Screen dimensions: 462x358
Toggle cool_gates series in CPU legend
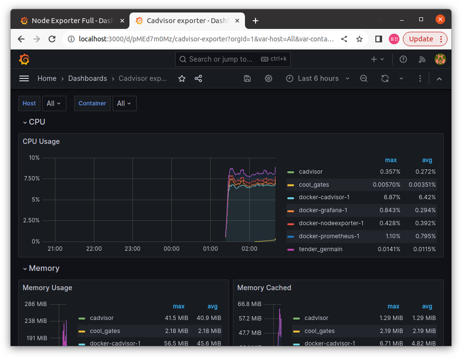[314, 185]
